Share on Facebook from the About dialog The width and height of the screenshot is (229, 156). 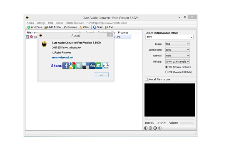[65, 66]
